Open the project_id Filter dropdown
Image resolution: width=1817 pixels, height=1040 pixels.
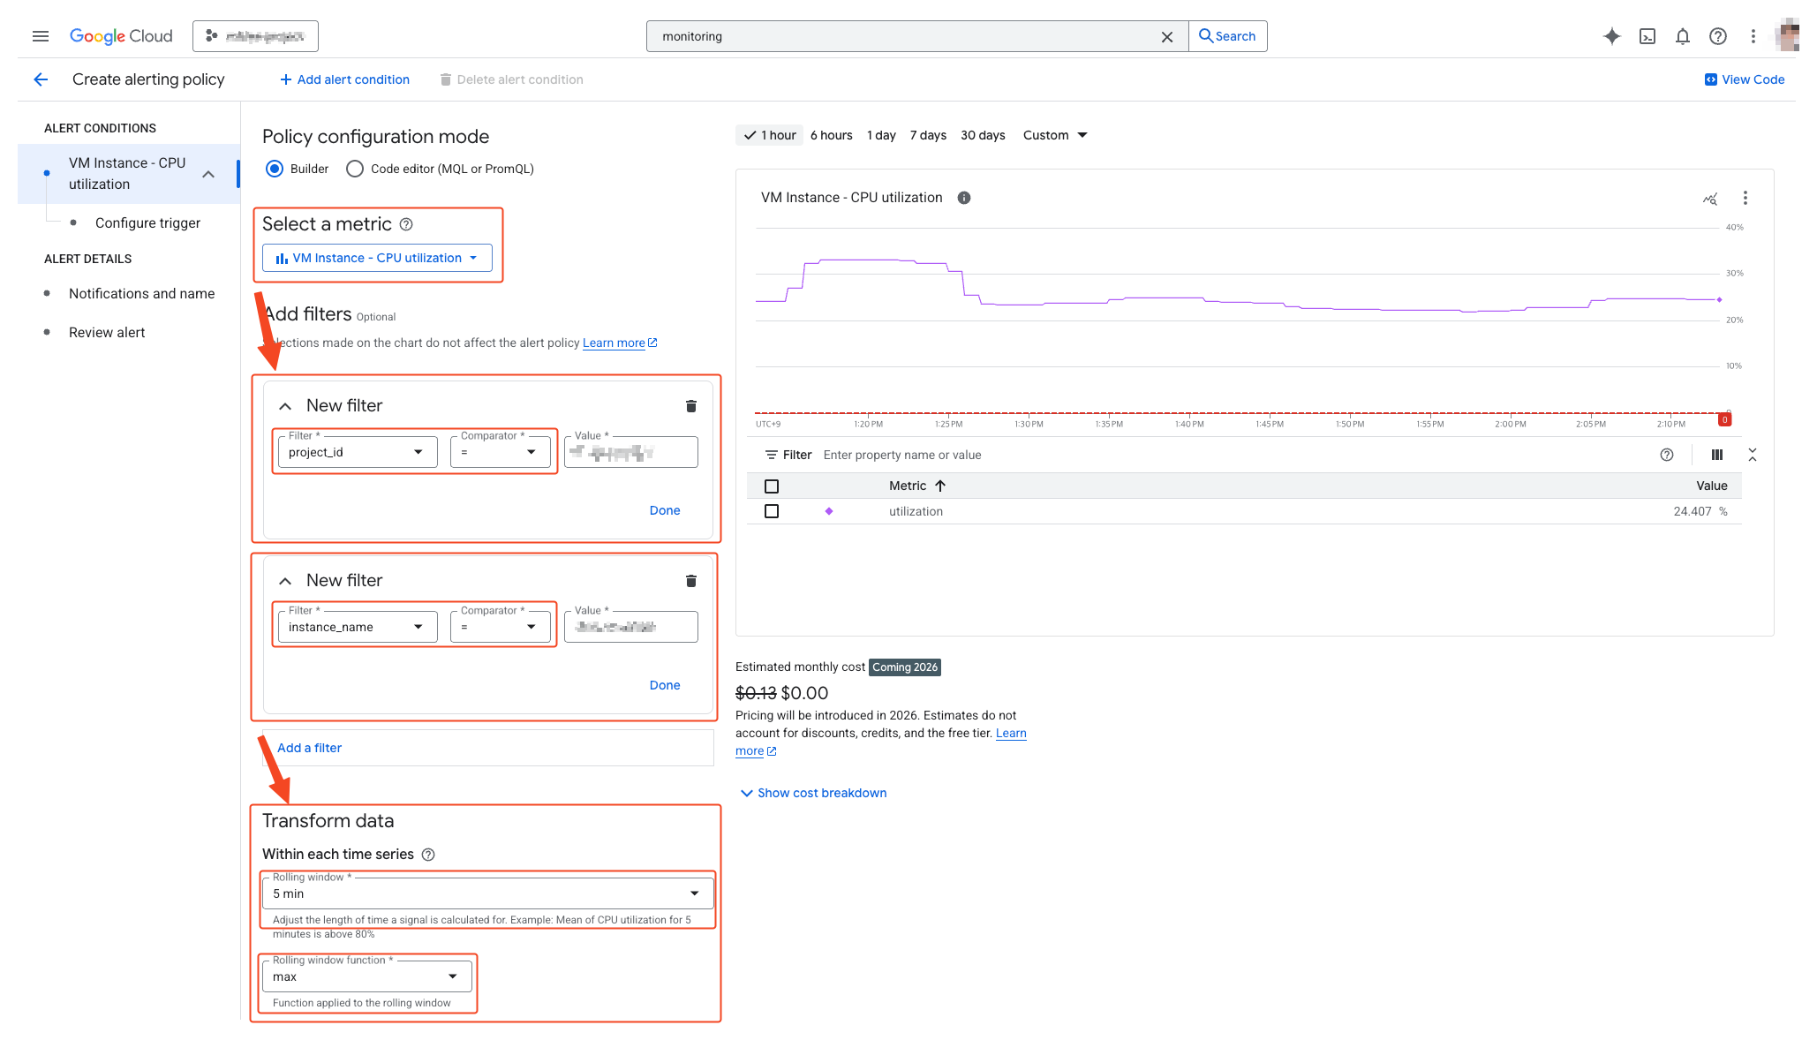point(358,452)
